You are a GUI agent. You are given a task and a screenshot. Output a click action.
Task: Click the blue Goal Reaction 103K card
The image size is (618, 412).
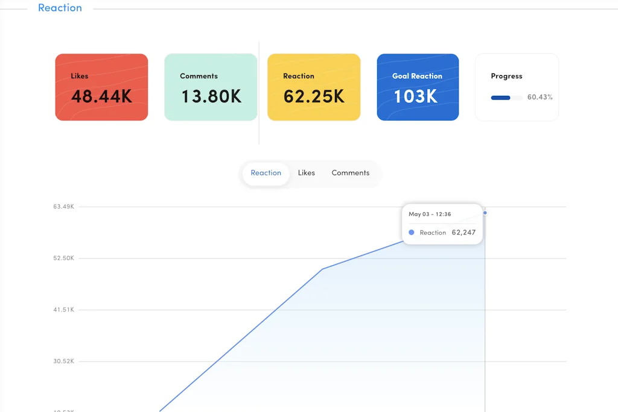coord(418,87)
